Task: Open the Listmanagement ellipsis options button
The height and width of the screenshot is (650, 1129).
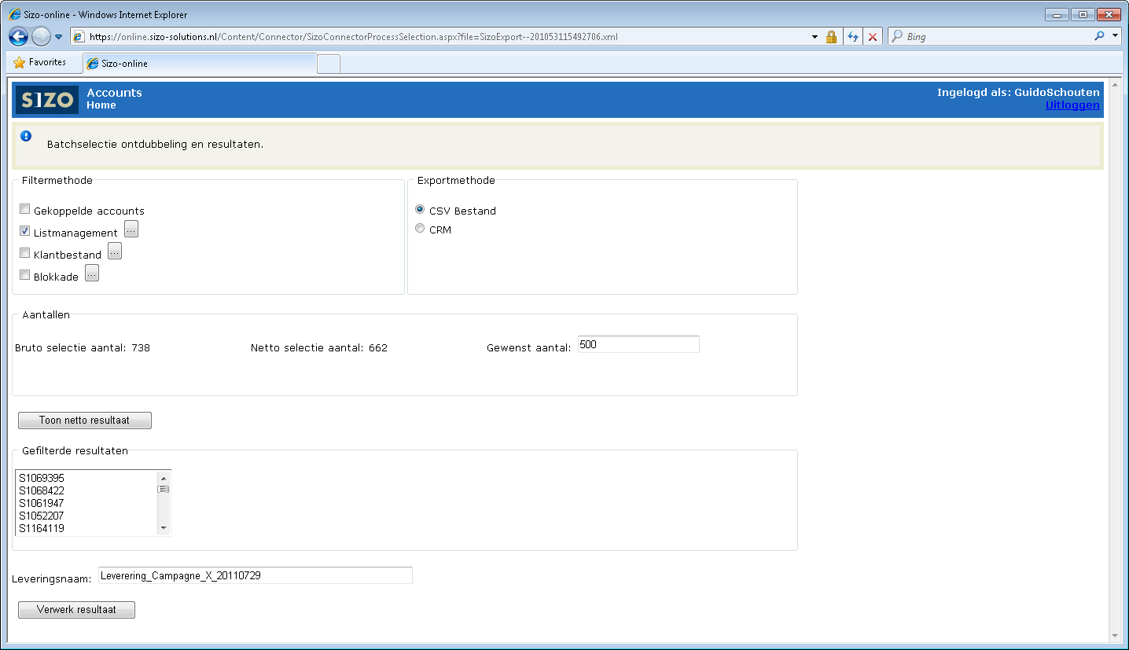Action: click(x=131, y=229)
